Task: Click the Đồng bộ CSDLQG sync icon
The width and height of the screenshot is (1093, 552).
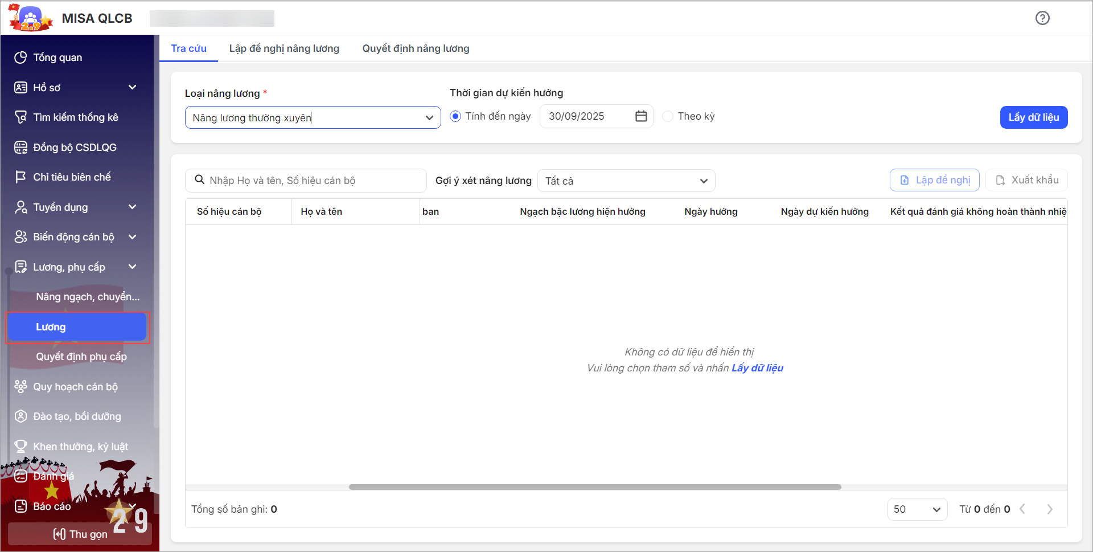Action: coord(20,148)
